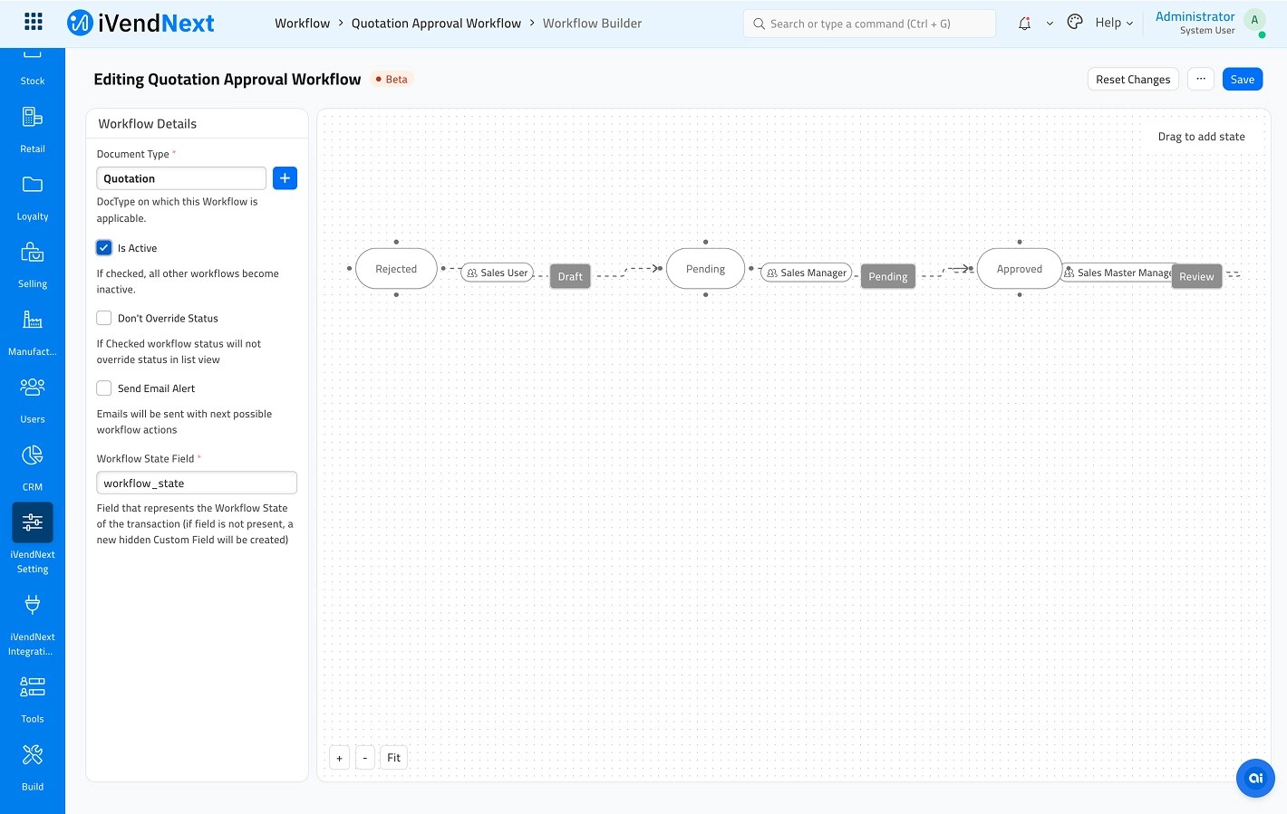The width and height of the screenshot is (1287, 814).
Task: Go to Workflow Builder breadcrumb
Action: [x=592, y=24]
